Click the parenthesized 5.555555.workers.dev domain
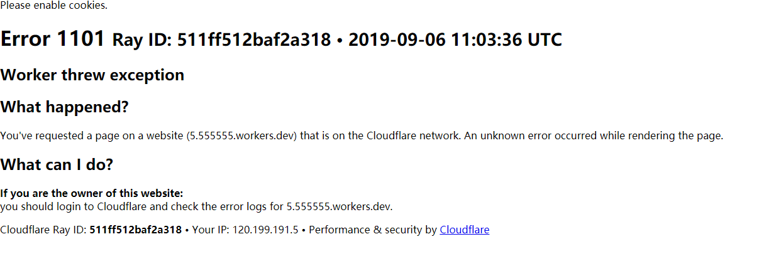The width and height of the screenshot is (764, 276). click(x=242, y=135)
